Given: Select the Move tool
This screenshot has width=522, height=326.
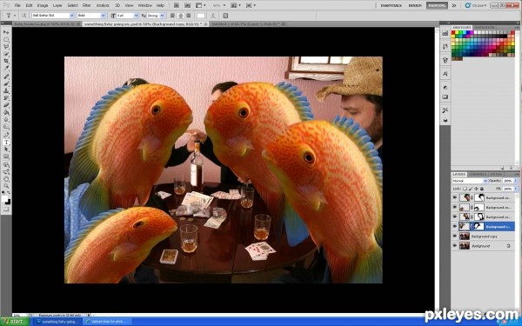Looking at the screenshot, I should 6,32.
